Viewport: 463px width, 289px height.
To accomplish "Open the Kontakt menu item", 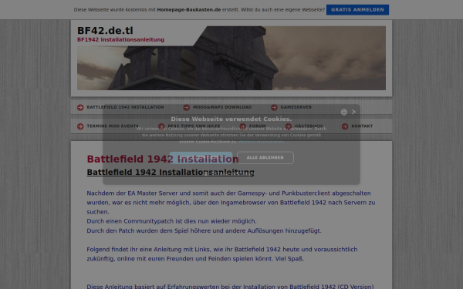I will tap(362, 126).
